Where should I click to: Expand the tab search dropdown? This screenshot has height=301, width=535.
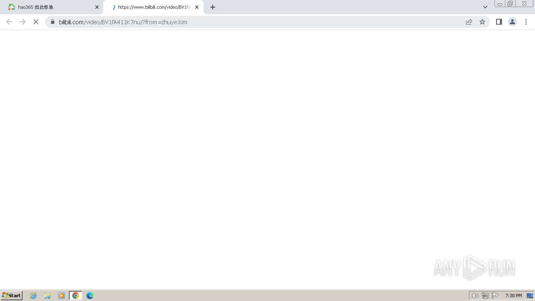[x=485, y=7]
